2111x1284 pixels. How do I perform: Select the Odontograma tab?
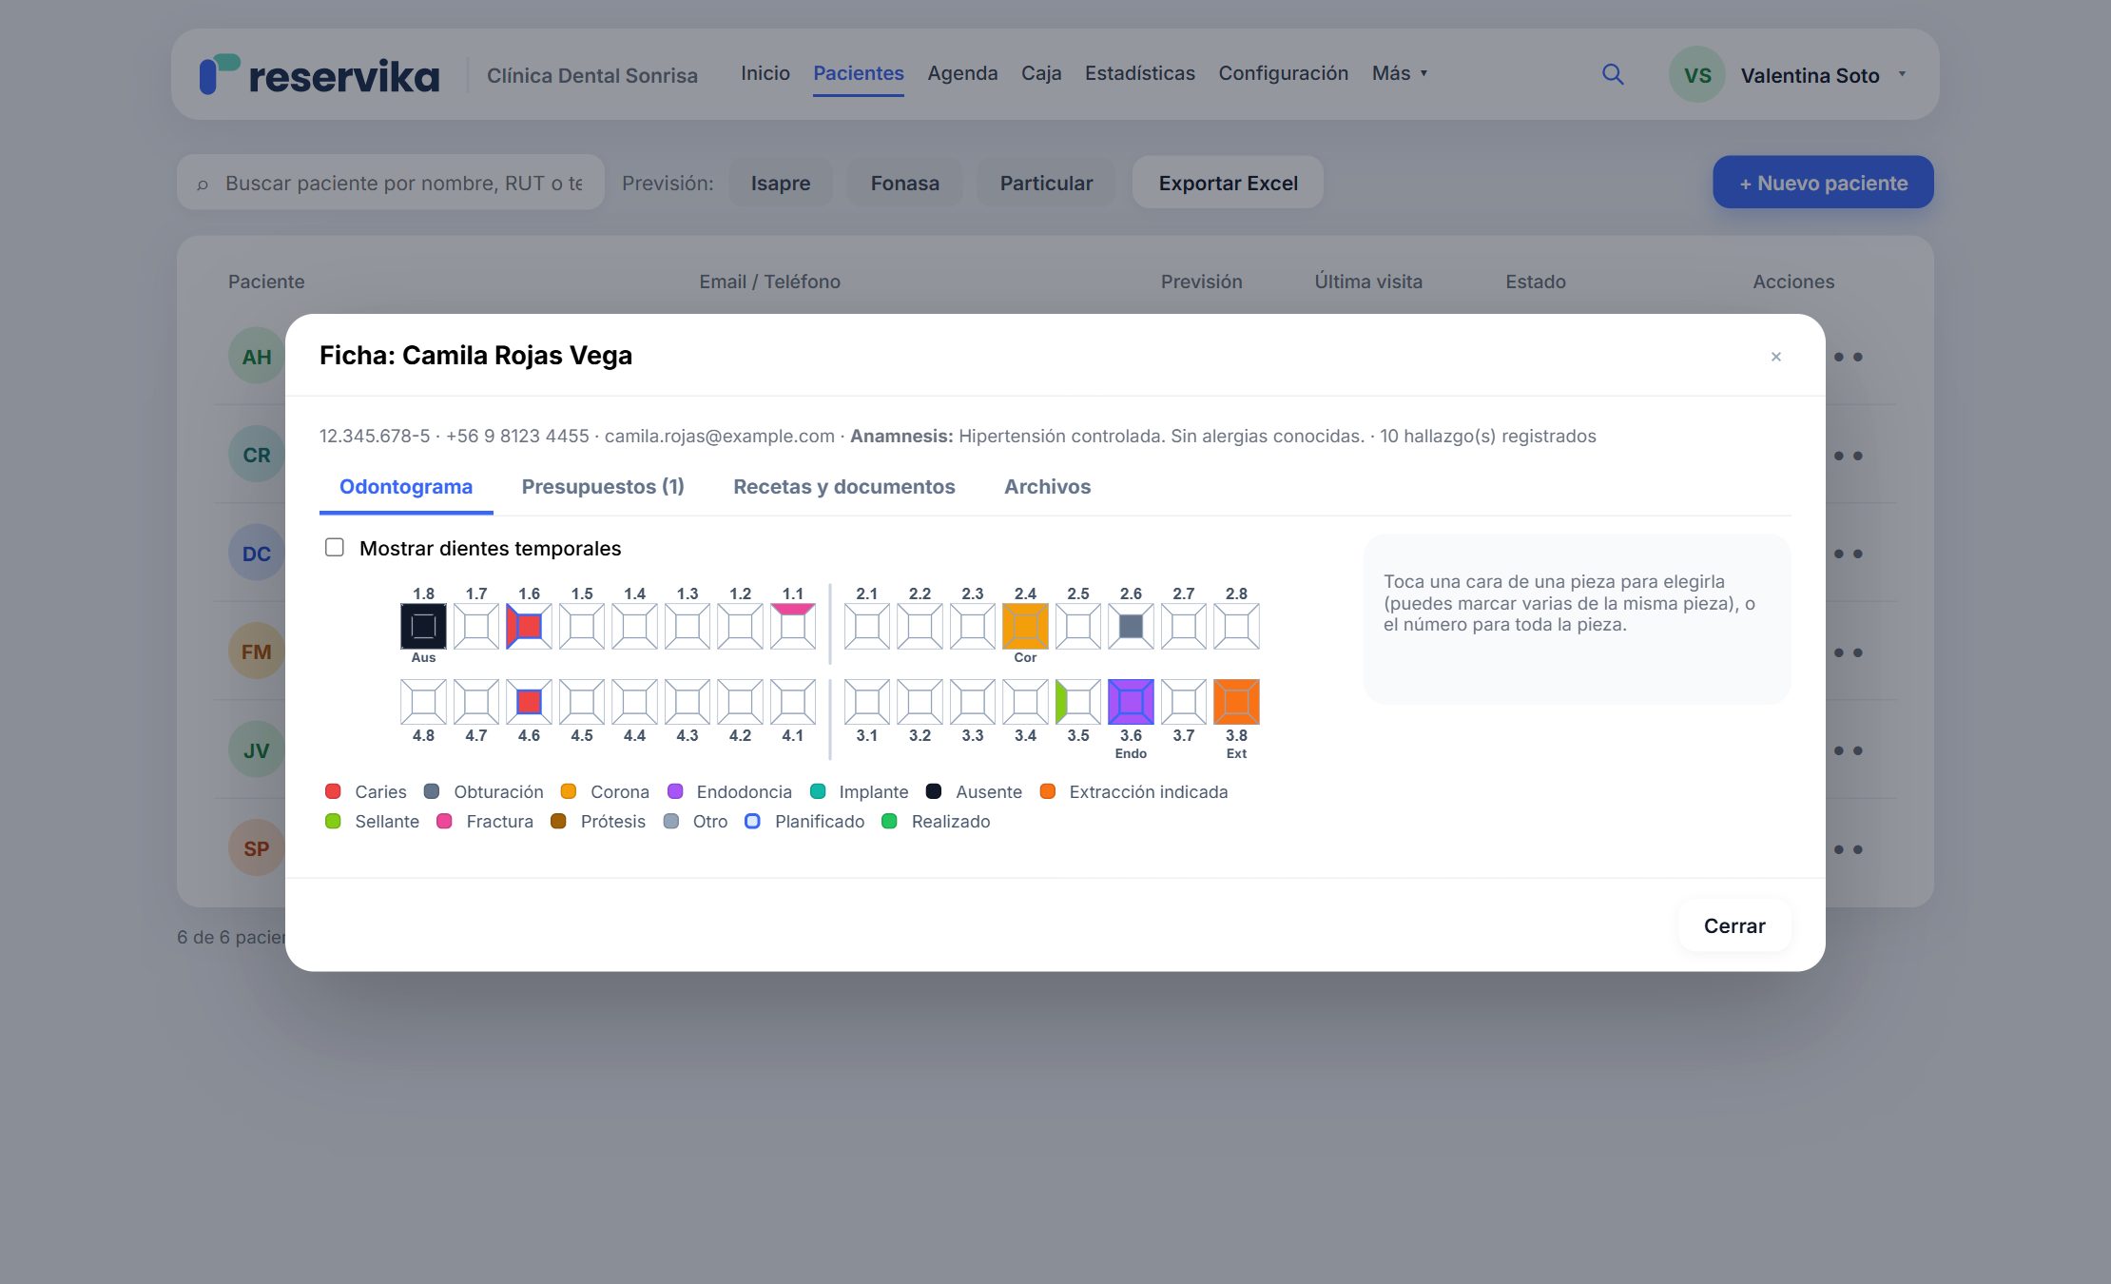(406, 486)
